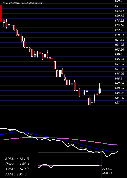Screen dimensions: 127x178
Task: Click the 175.56 price axis label
Action: coord(119,25)
